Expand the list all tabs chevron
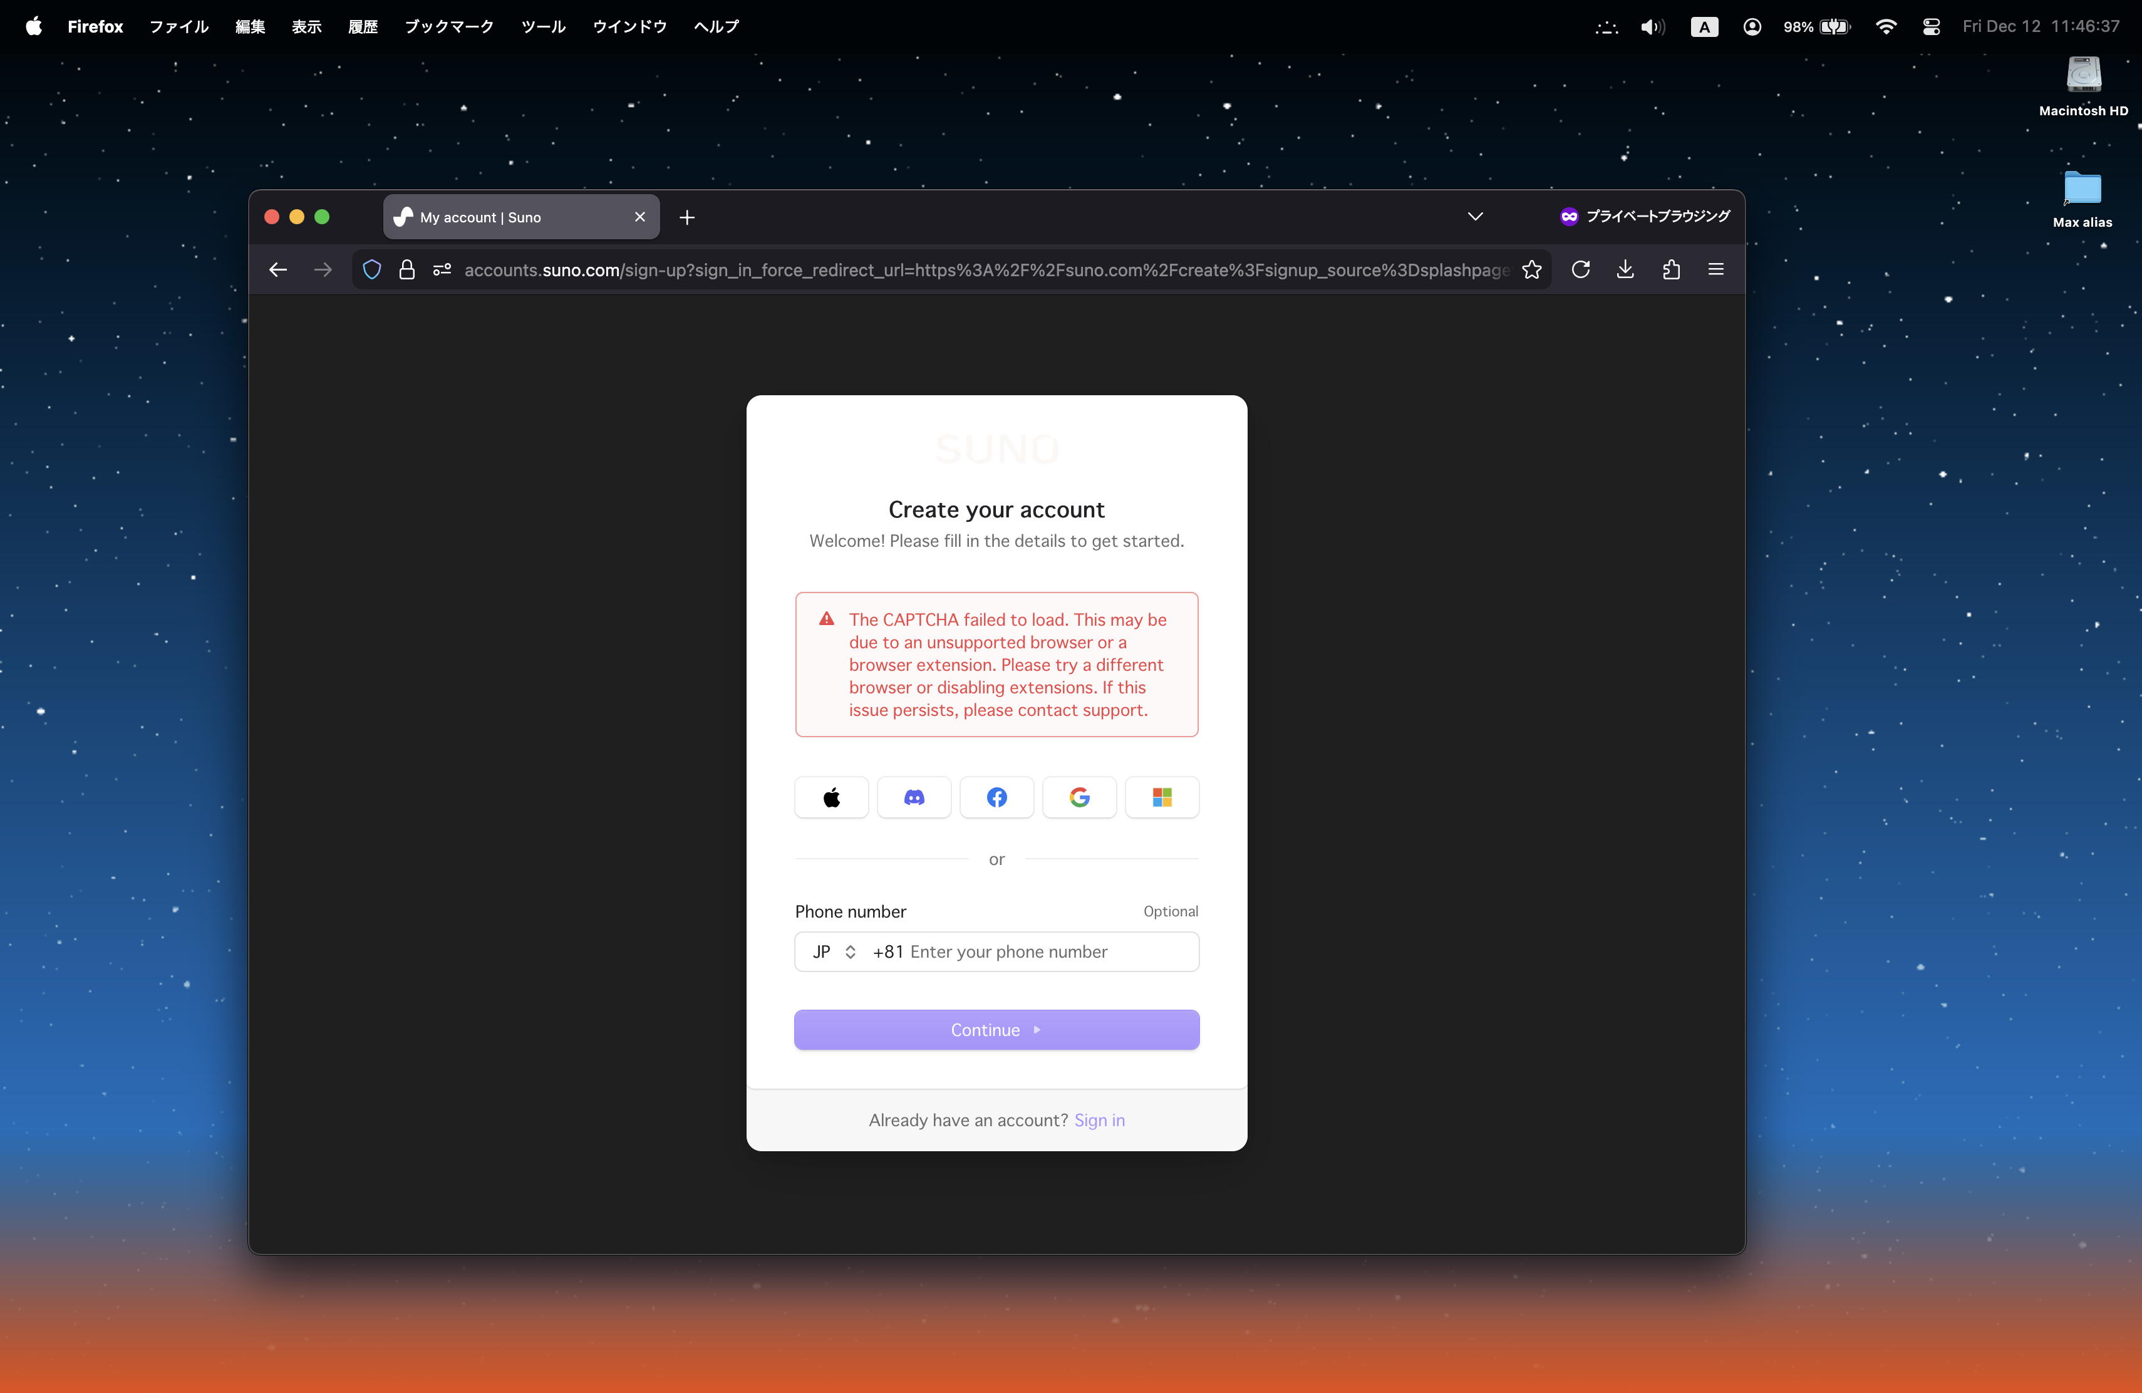The width and height of the screenshot is (2142, 1393). pos(1475,217)
